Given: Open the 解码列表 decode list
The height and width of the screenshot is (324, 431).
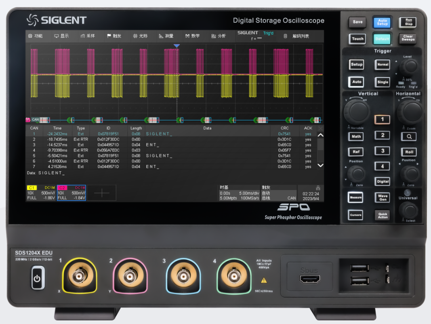Looking at the screenshot, I should 296,36.
